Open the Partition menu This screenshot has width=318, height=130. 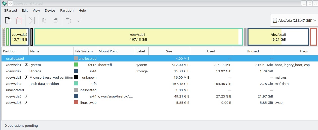[67, 10]
